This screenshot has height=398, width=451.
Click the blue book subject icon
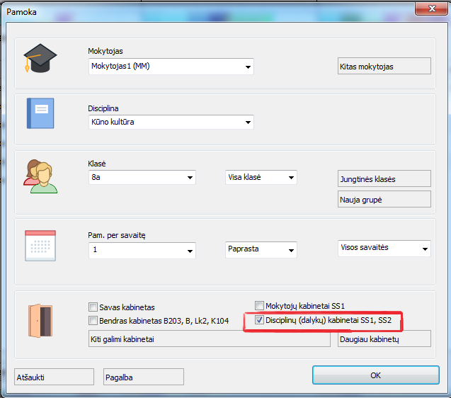click(40, 113)
